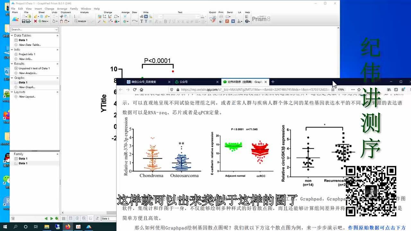This screenshot has height=231, width=411.
Task: Send to PowerPoint icon
Action: (x=227, y=21)
